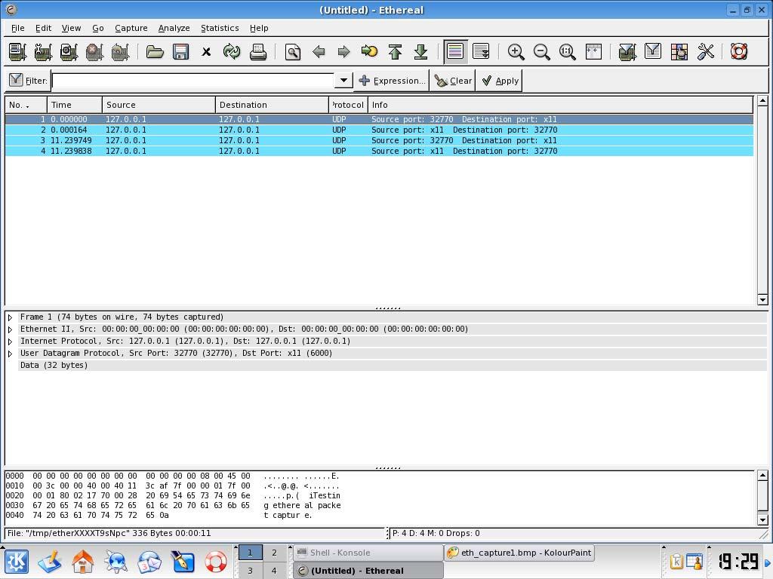
Task: Clear the display filter
Action: coord(453,81)
